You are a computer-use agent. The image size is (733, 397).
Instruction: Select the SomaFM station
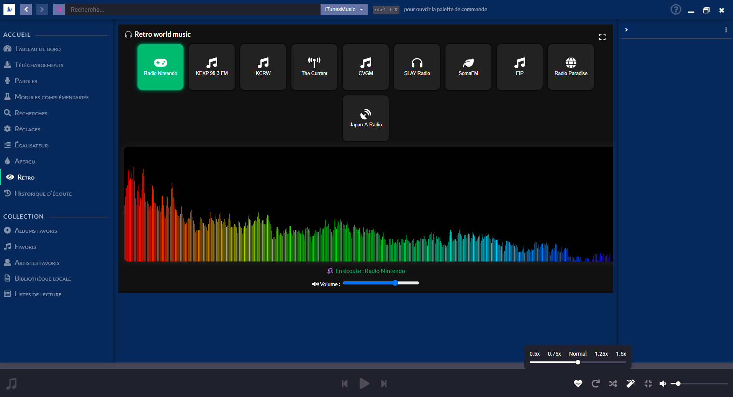(x=468, y=67)
